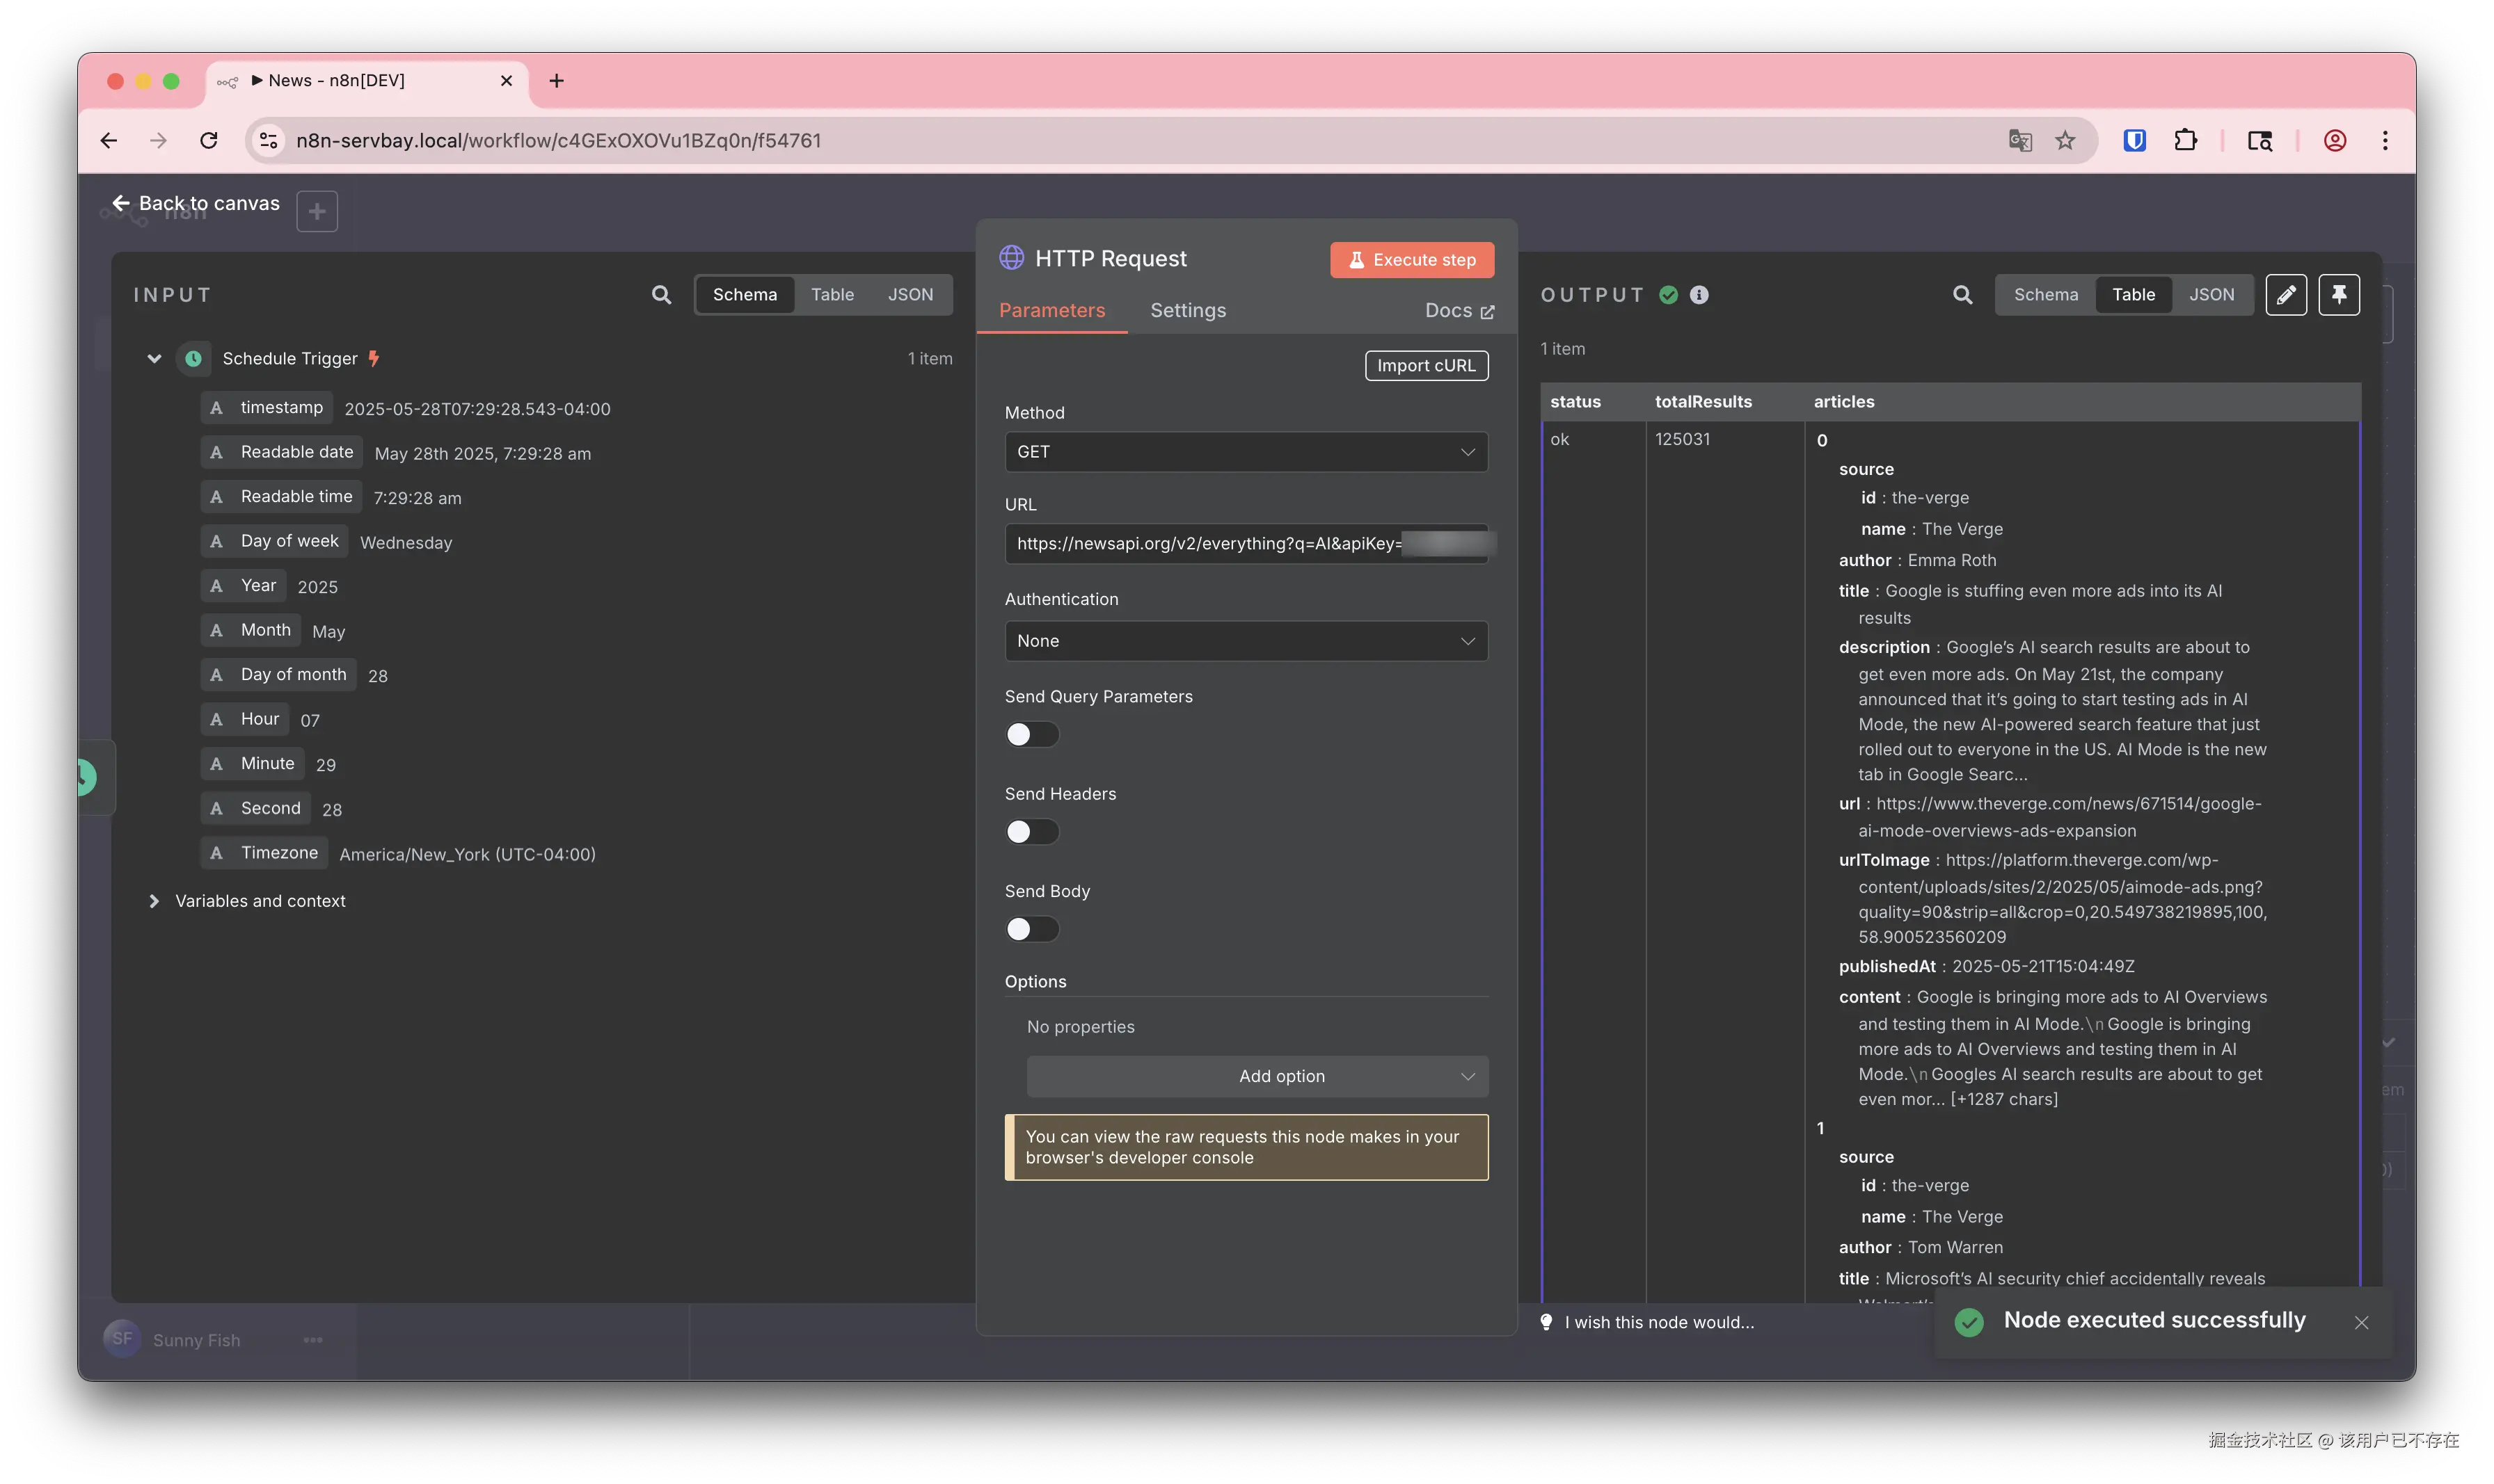Open the browser extensions puzzle icon
2494x1484 pixels.
(x=2185, y=141)
